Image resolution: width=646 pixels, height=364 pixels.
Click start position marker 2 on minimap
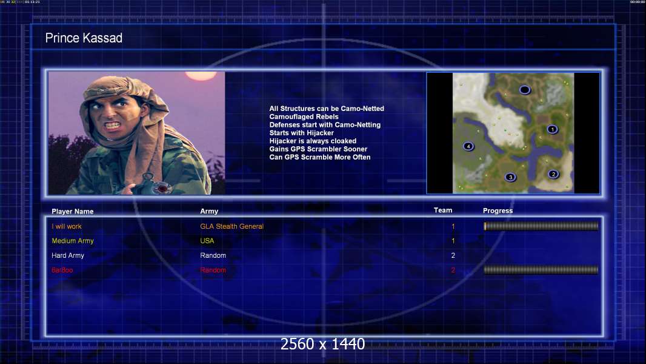pyautogui.click(x=553, y=174)
